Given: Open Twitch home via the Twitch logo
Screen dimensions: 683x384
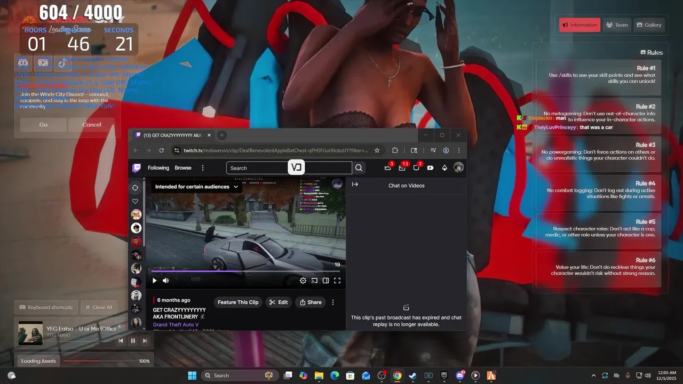Looking at the screenshot, I should [x=137, y=168].
